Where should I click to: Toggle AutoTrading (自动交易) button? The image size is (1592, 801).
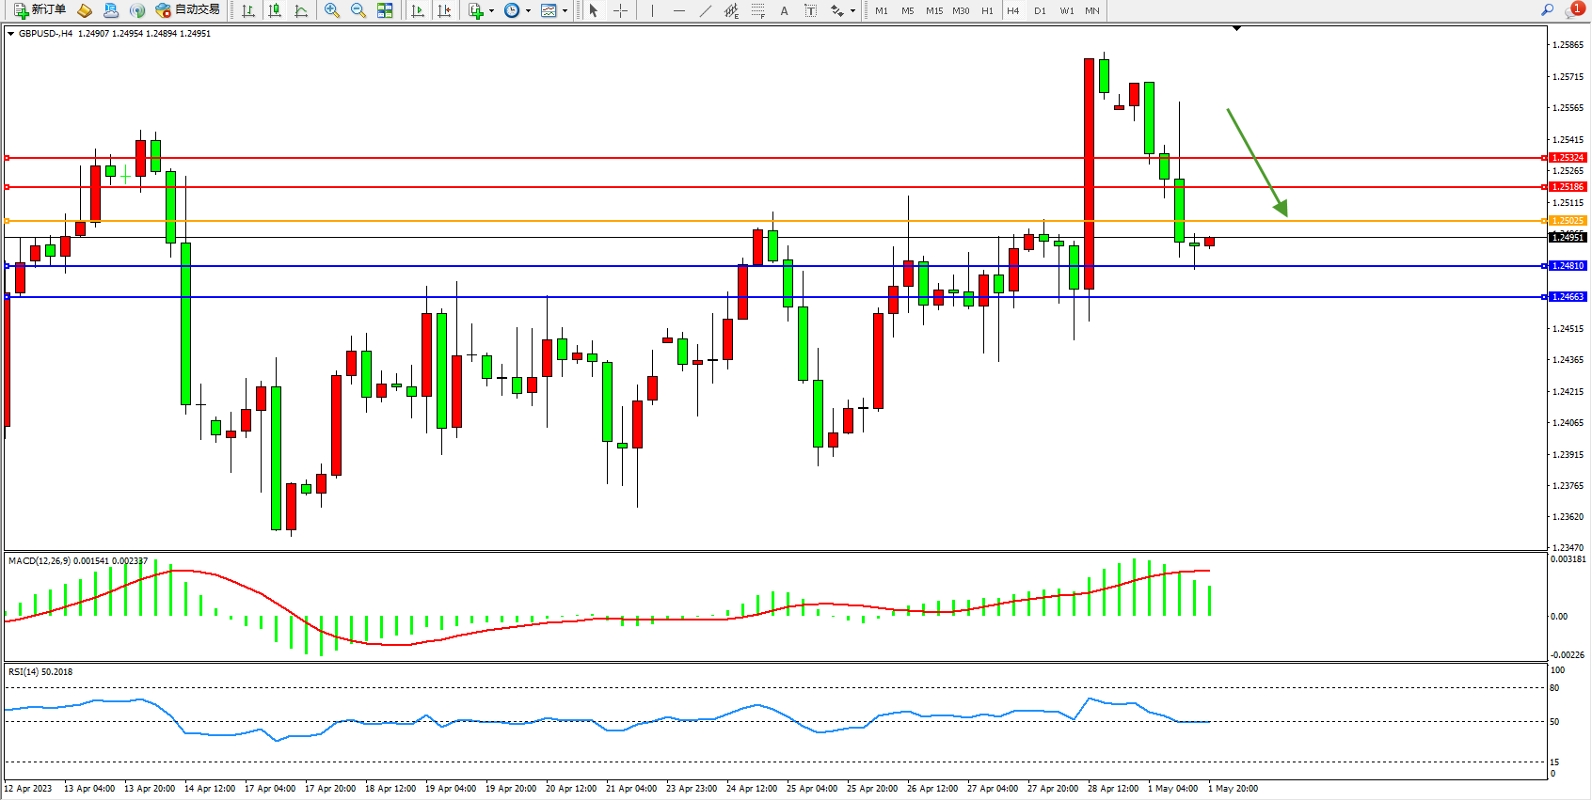[188, 10]
